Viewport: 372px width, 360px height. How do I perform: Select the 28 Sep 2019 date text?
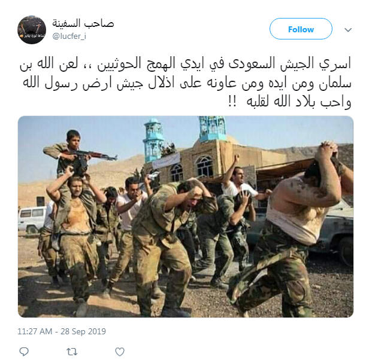(83, 331)
